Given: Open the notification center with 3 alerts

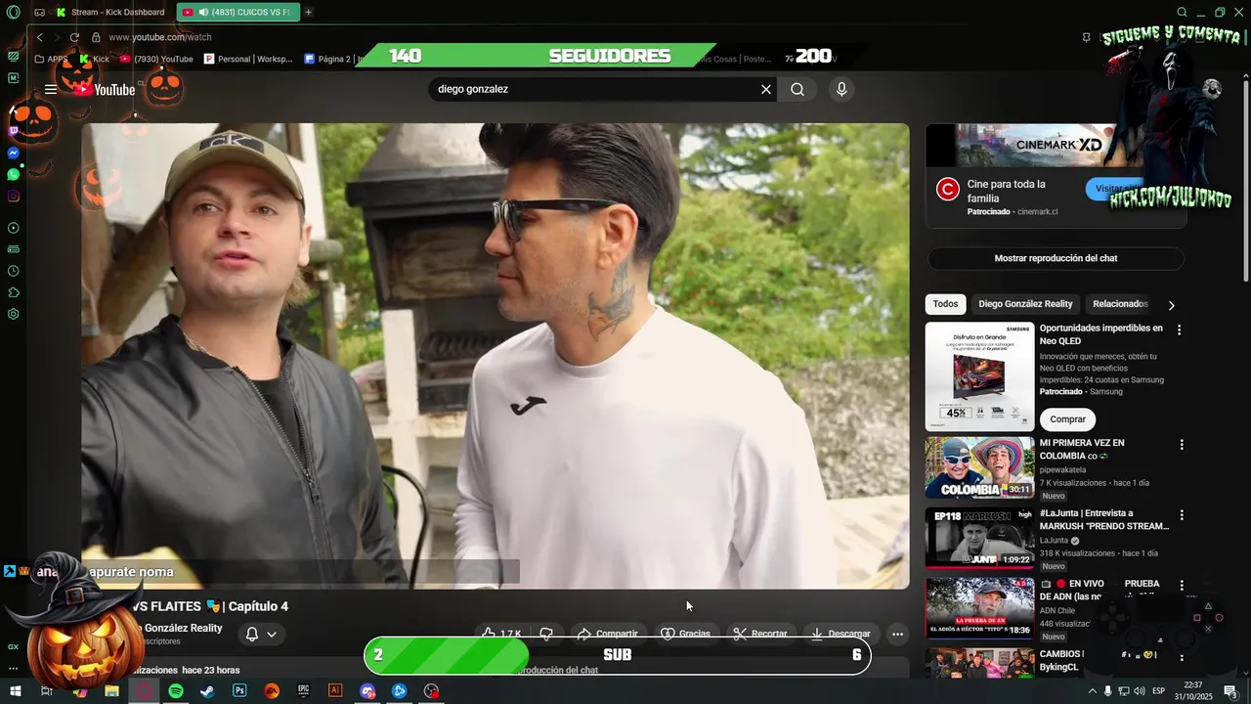Looking at the screenshot, I should point(1231,691).
